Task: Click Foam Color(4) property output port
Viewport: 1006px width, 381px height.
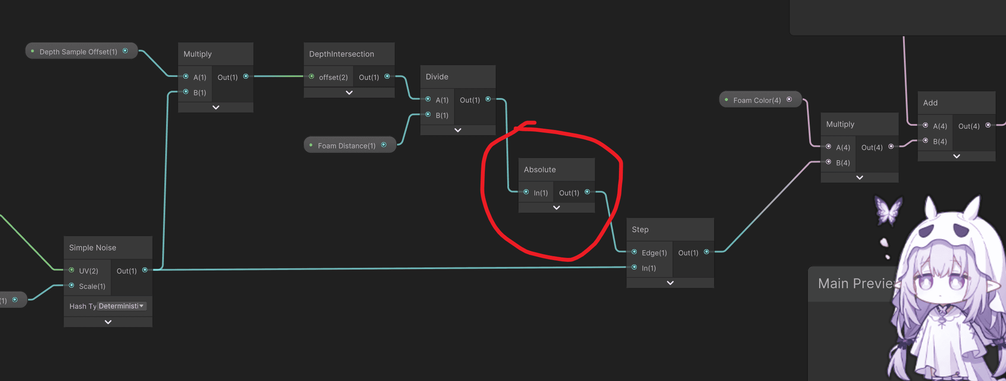Action: click(x=789, y=99)
